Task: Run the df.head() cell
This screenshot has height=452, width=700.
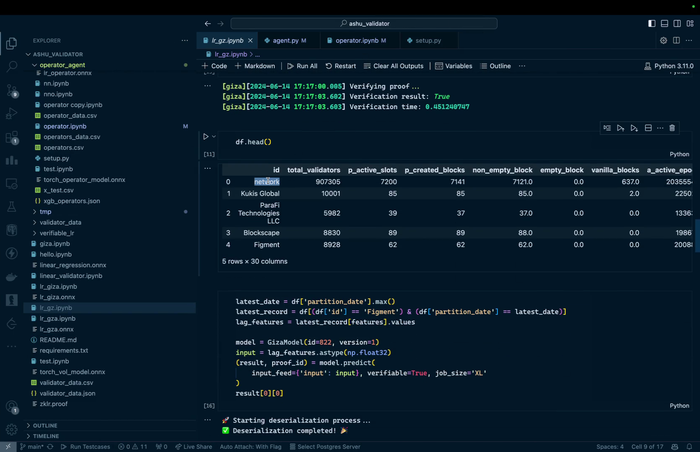Action: [206, 137]
